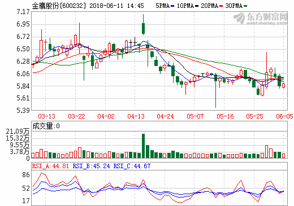Click the 5.39 price axis label
The width and height of the screenshot is (294, 206).
(23, 110)
